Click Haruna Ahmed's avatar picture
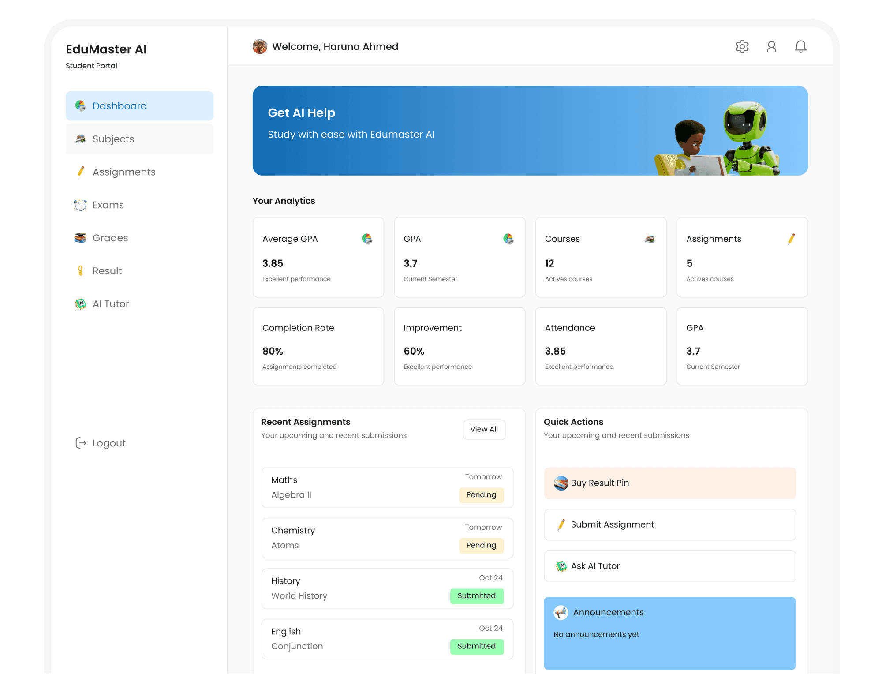The height and width of the screenshot is (674, 882). click(x=260, y=47)
